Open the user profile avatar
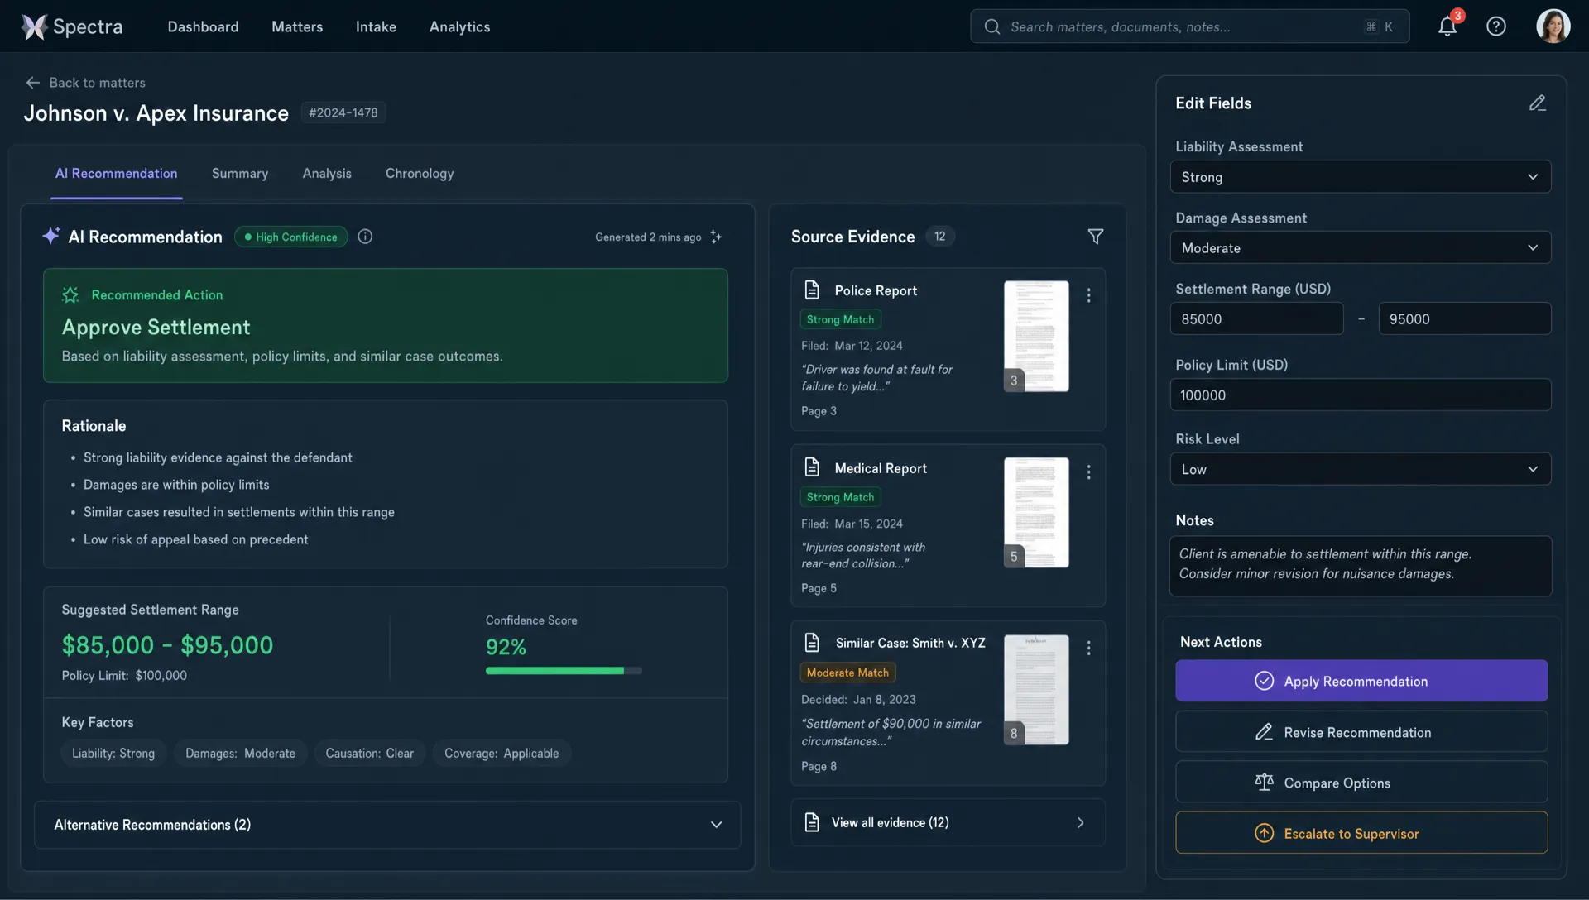The width and height of the screenshot is (1589, 900). point(1553,26)
